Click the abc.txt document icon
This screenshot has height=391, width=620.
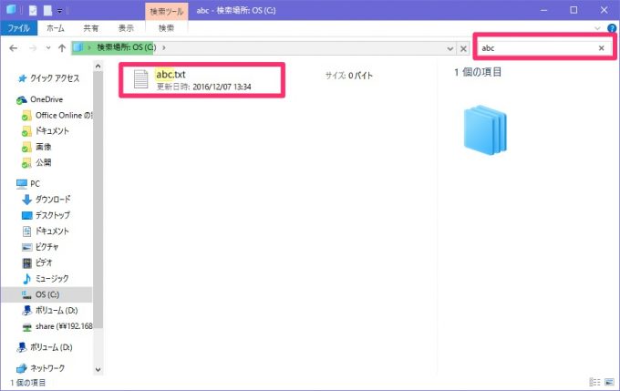(140, 79)
